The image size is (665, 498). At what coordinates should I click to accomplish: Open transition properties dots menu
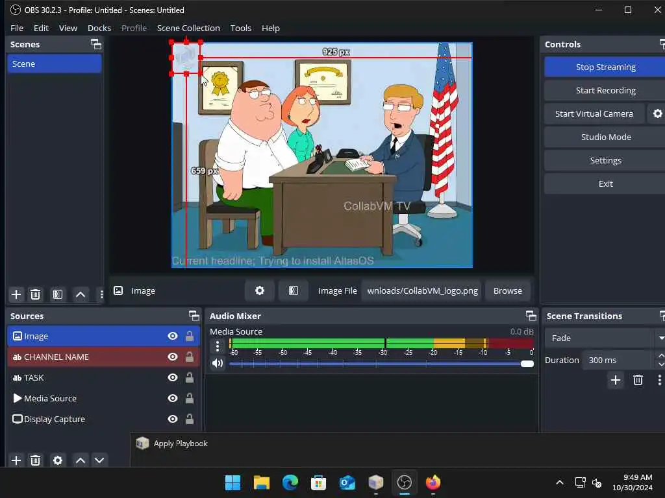click(x=660, y=380)
